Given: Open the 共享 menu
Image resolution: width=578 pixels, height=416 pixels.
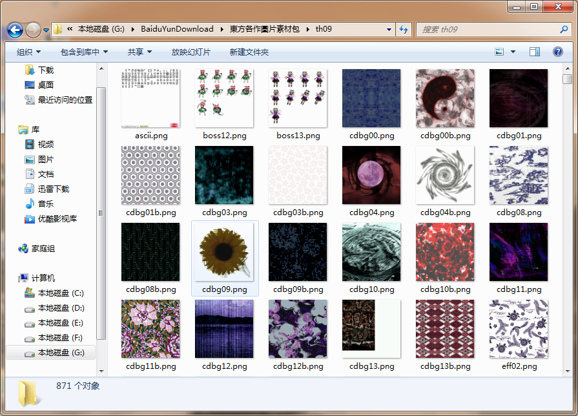Looking at the screenshot, I should (139, 52).
